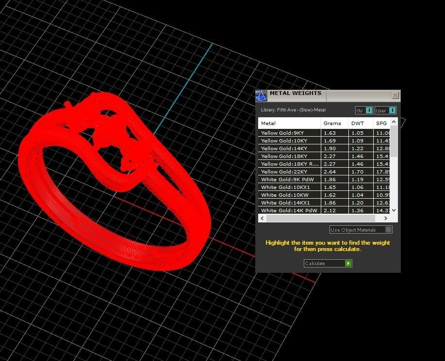Click the Metal Weights cone logo icon
Viewport: 445px width, 361px height.
point(261,95)
